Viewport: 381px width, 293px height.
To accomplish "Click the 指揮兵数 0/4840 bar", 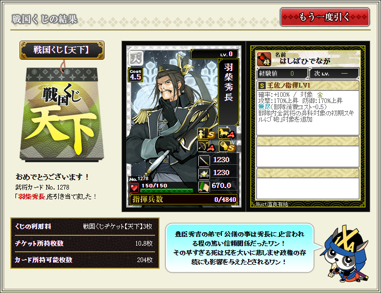I will click(184, 199).
